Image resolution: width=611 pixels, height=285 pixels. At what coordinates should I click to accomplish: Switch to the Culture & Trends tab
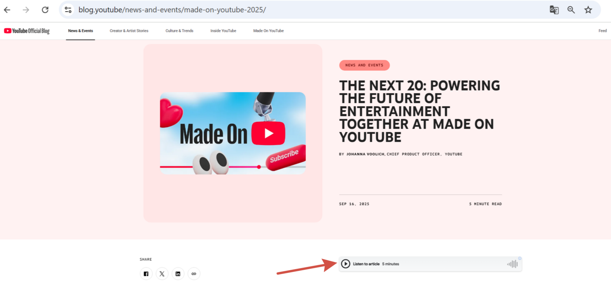click(179, 31)
